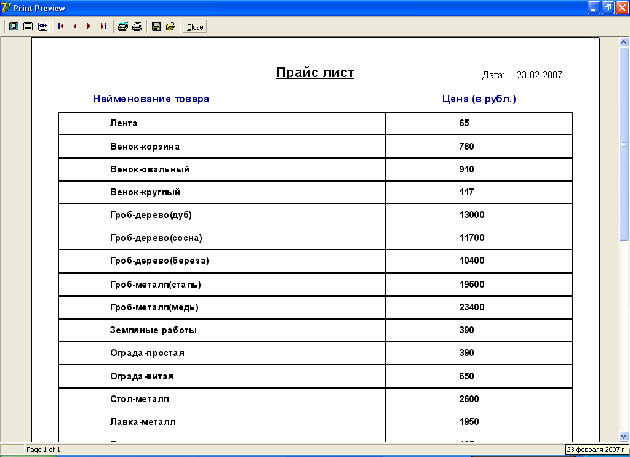Viewport: 630px width, 457px height.
Task: Click the price 11700
Action: click(x=472, y=238)
